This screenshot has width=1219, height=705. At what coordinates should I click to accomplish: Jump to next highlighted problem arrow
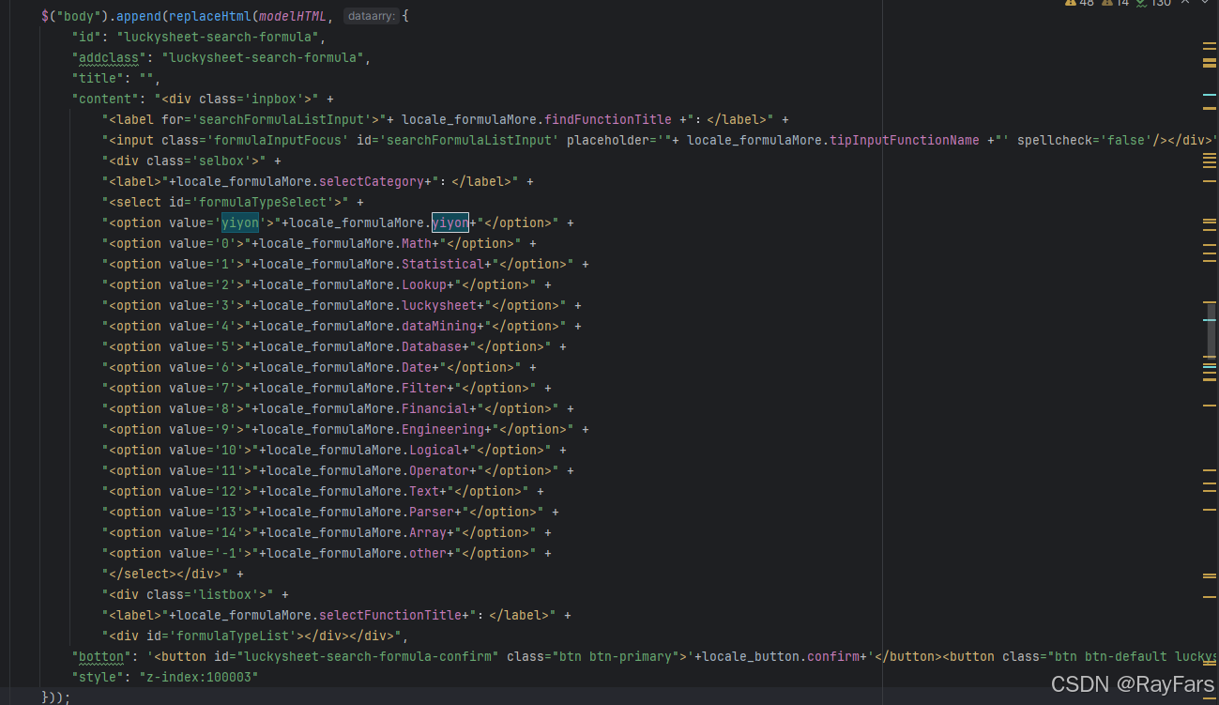pyautogui.click(x=1205, y=4)
